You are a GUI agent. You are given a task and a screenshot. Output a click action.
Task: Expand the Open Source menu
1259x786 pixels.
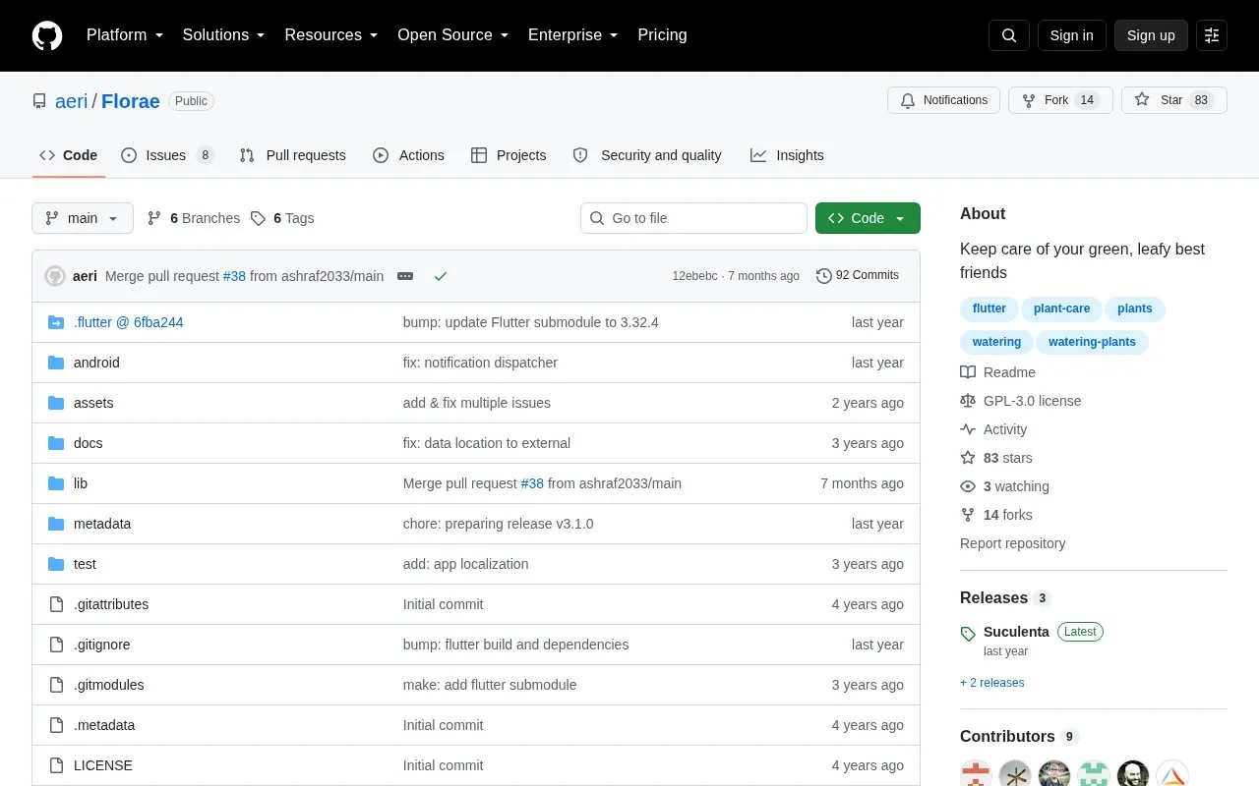453,35
